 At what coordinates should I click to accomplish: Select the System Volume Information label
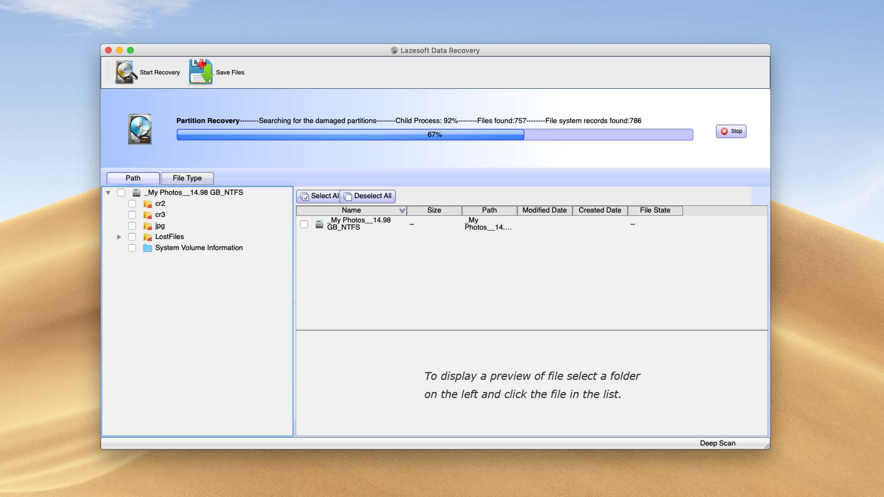click(199, 248)
